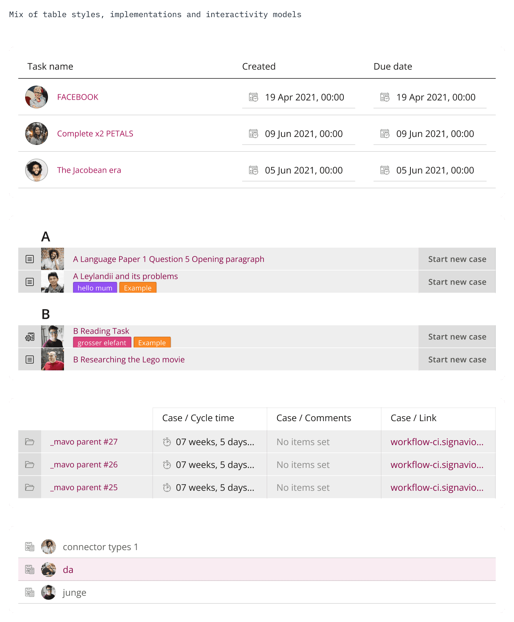The height and width of the screenshot is (622, 514).
Task: Click the Case / Cycle time column header
Action: 198,418
